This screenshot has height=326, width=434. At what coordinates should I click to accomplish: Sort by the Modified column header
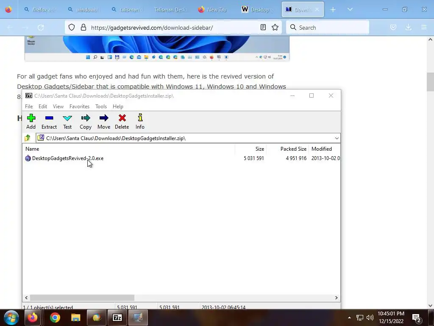coord(324,149)
